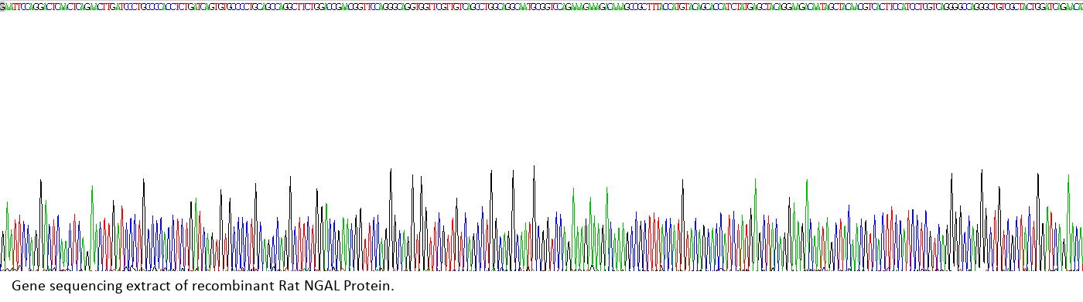Click the word "of" in the caption
The height and width of the screenshot is (302, 1083).
tap(180, 287)
